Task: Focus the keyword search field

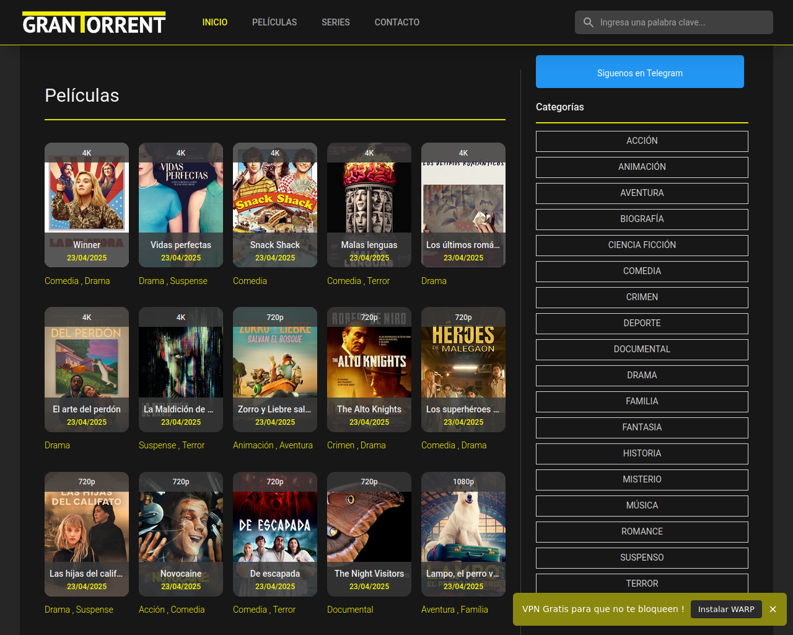Action: [674, 22]
